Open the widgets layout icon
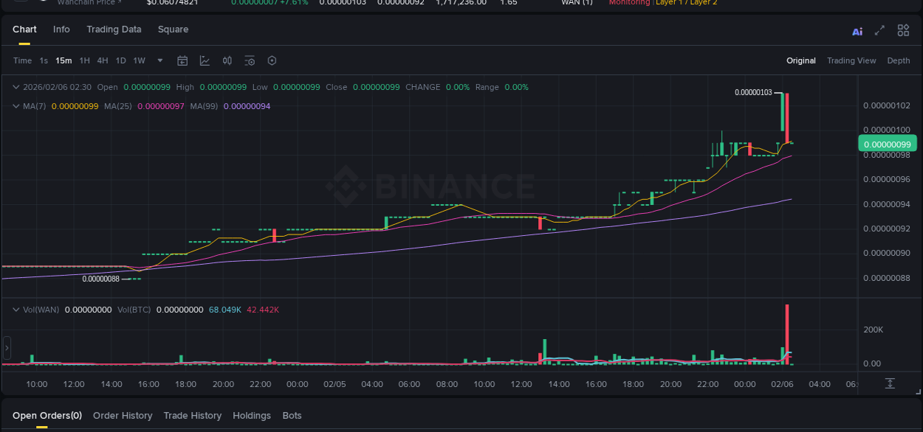 coord(903,30)
